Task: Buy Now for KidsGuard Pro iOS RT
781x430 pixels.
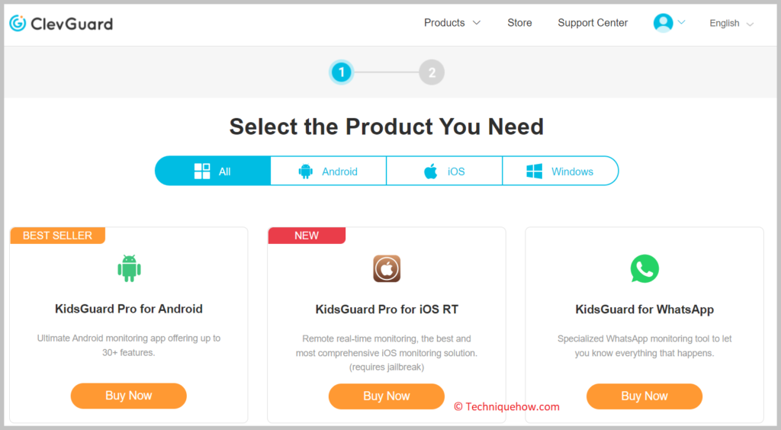Action: coord(387,396)
